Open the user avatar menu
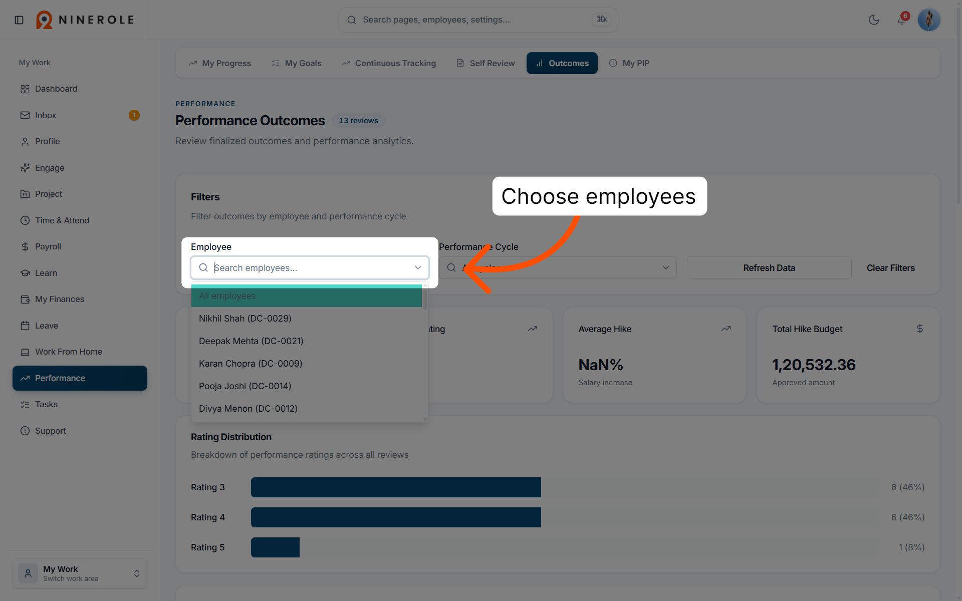 pyautogui.click(x=929, y=20)
